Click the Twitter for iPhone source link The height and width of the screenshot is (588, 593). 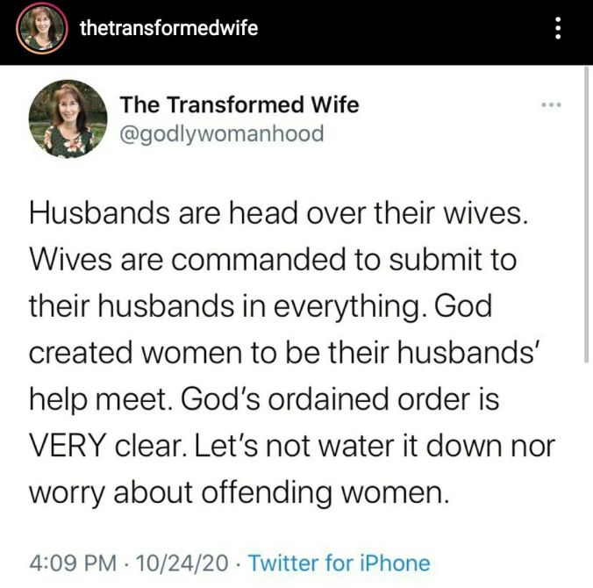point(339,563)
